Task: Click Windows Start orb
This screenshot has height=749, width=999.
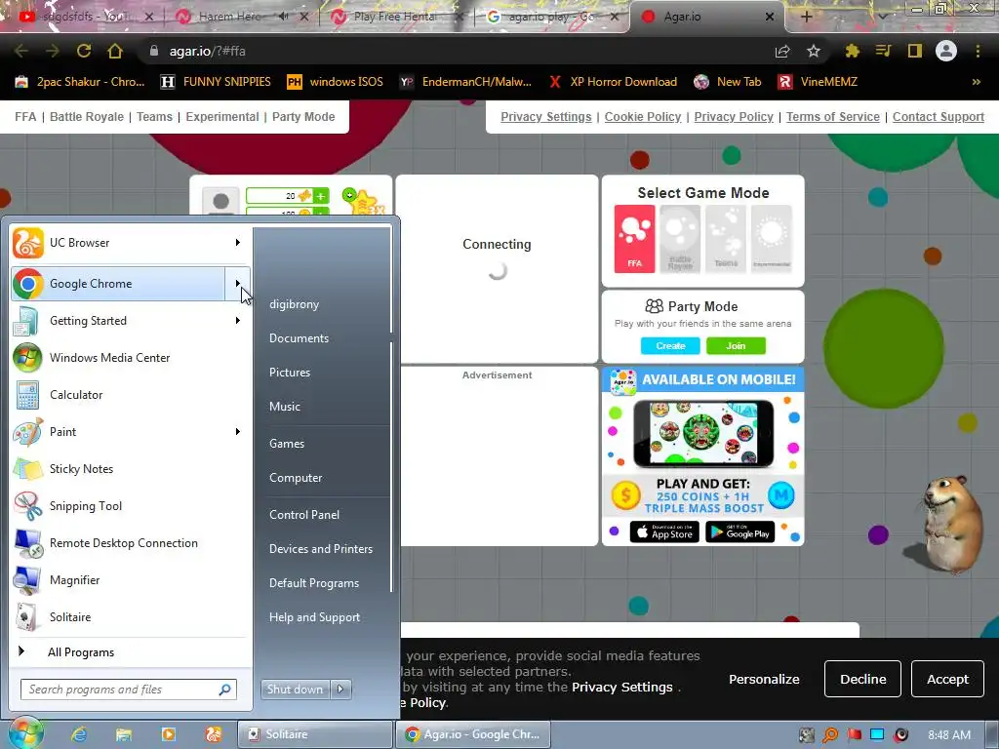Action: point(25,733)
